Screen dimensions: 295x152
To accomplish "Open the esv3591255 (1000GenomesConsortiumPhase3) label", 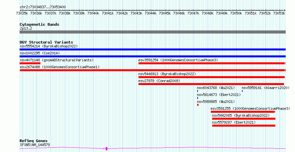I will coord(250,108).
